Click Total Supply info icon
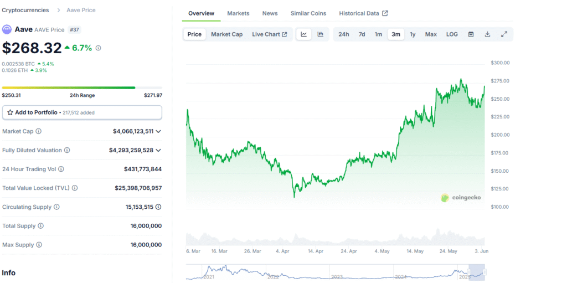This screenshot has height=283, width=567. click(x=40, y=226)
